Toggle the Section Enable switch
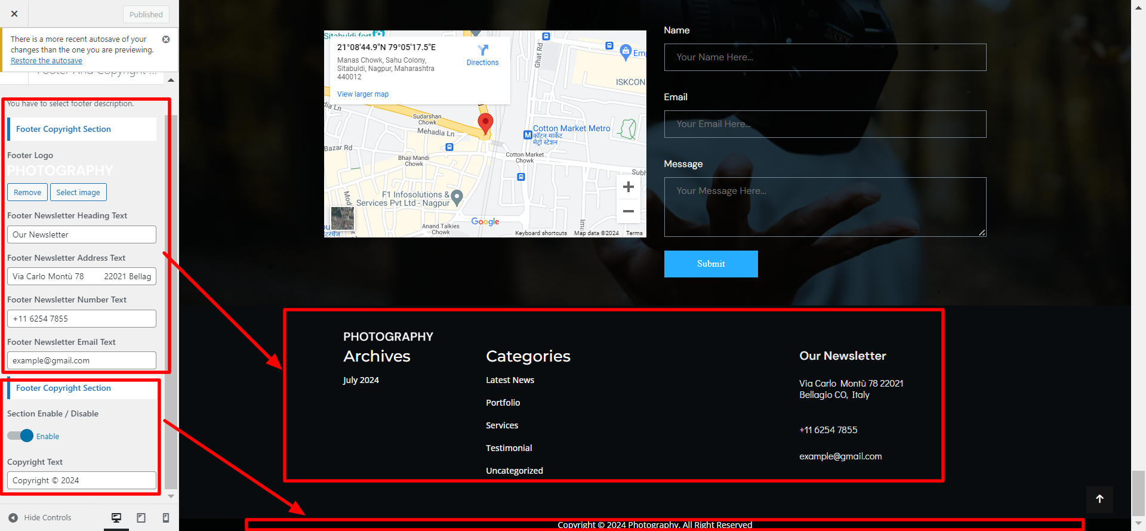Image resolution: width=1146 pixels, height=531 pixels. [x=21, y=436]
